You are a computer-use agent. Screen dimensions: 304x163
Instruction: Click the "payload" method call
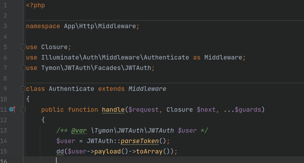[x=108, y=152]
